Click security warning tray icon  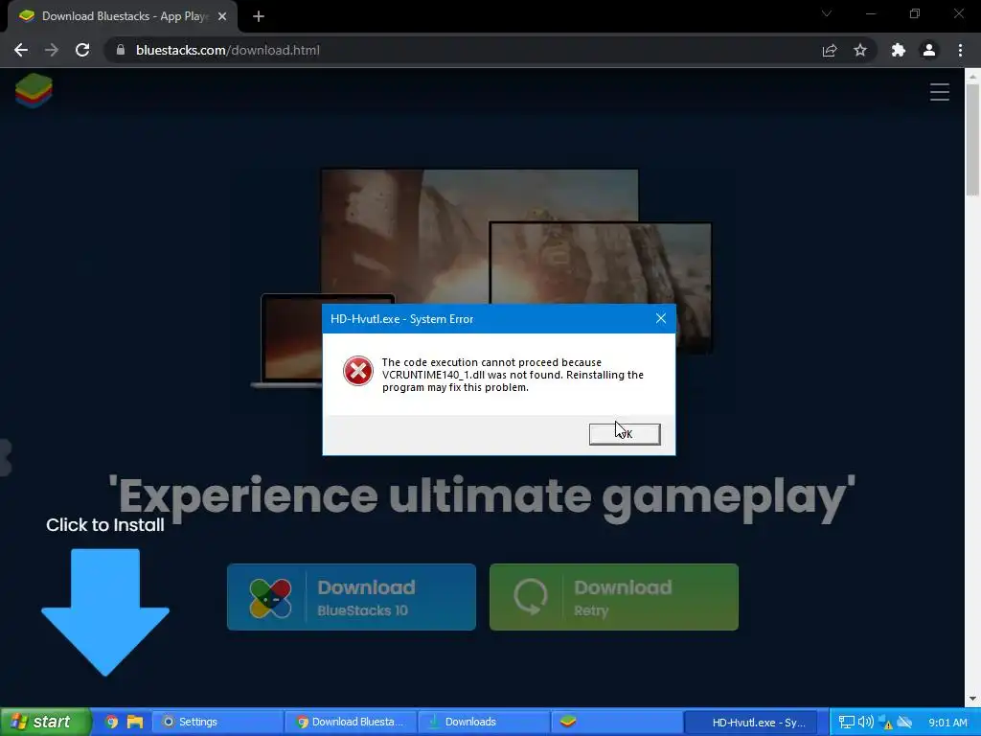886,723
